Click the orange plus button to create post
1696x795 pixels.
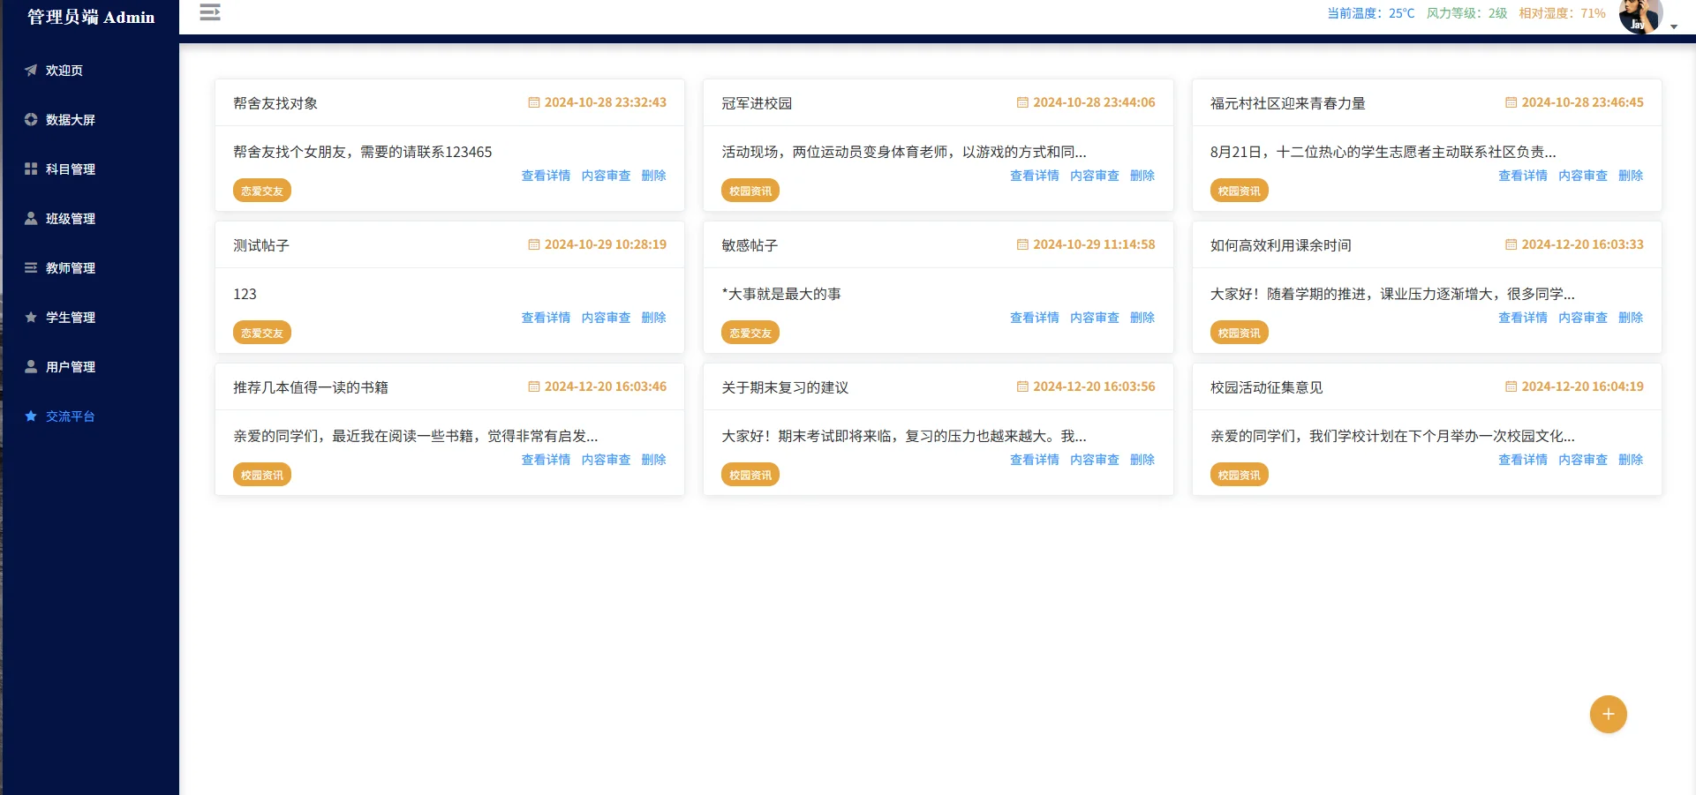pyautogui.click(x=1608, y=714)
